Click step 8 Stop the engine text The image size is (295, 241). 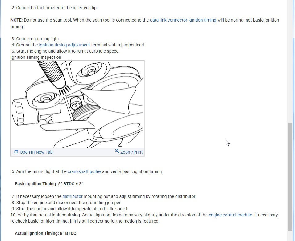66,203
